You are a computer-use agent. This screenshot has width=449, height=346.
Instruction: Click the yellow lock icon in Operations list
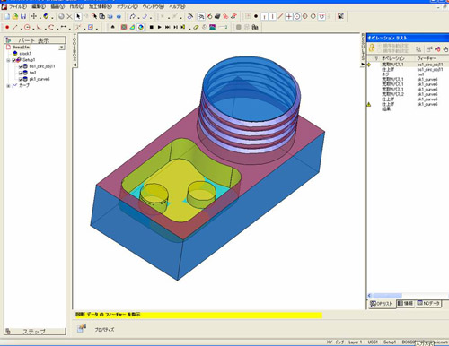point(372,48)
